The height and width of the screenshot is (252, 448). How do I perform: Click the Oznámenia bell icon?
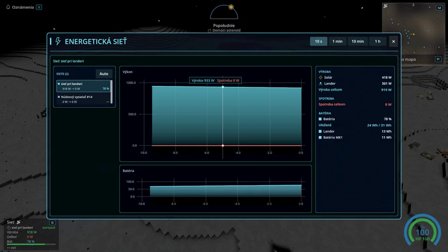coord(8,7)
